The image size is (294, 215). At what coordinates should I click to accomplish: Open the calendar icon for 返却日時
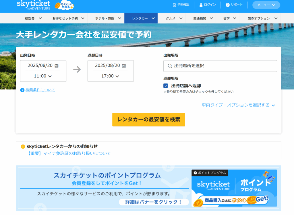click(124, 66)
